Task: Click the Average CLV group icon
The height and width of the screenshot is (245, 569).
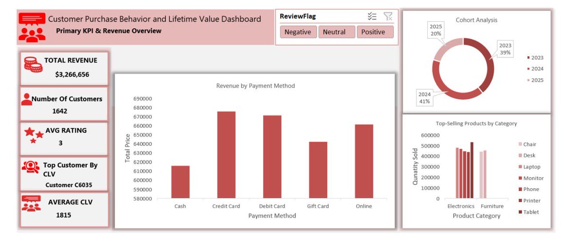Action: click(x=31, y=203)
